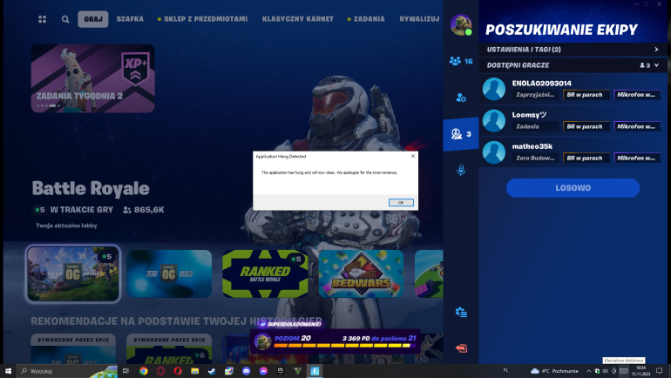This screenshot has width=671, height=378.
Task: Select the Zero OG Build tile
Action: (169, 273)
